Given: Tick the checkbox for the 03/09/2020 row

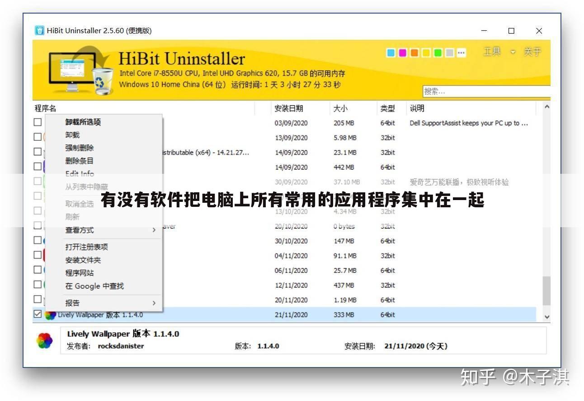Looking at the screenshot, I should tap(38, 122).
